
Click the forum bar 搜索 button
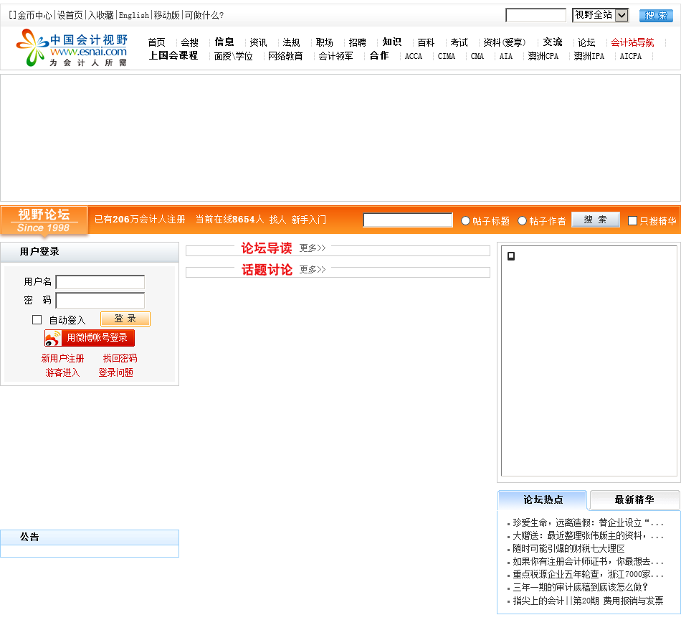[595, 220]
